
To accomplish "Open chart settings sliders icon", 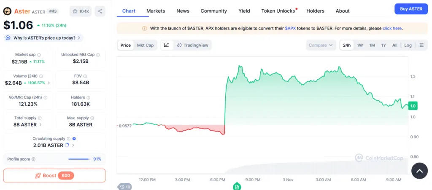I will (x=421, y=45).
